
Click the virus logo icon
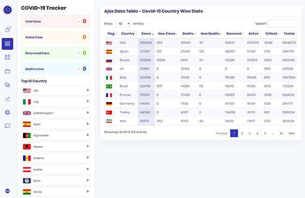click(7, 10)
